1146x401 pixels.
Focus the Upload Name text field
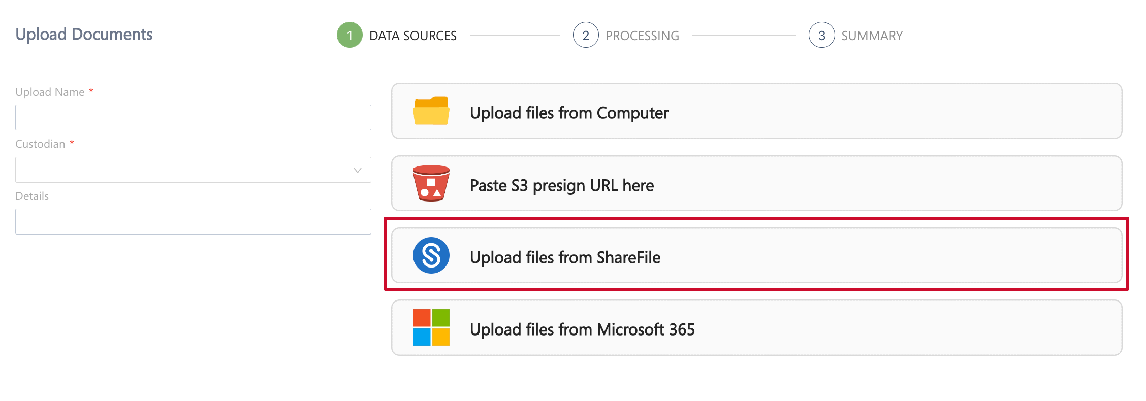[x=193, y=118]
